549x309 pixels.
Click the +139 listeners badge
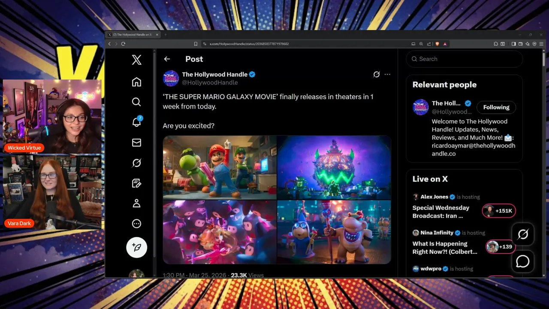tap(500, 247)
